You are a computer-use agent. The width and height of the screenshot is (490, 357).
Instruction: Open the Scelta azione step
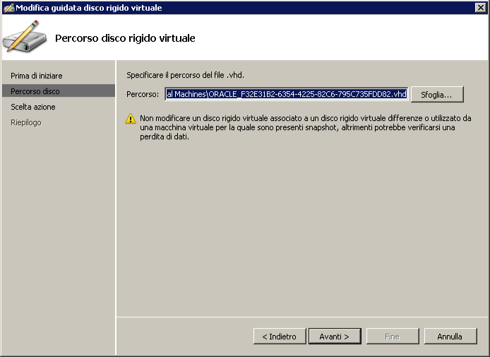pos(32,107)
